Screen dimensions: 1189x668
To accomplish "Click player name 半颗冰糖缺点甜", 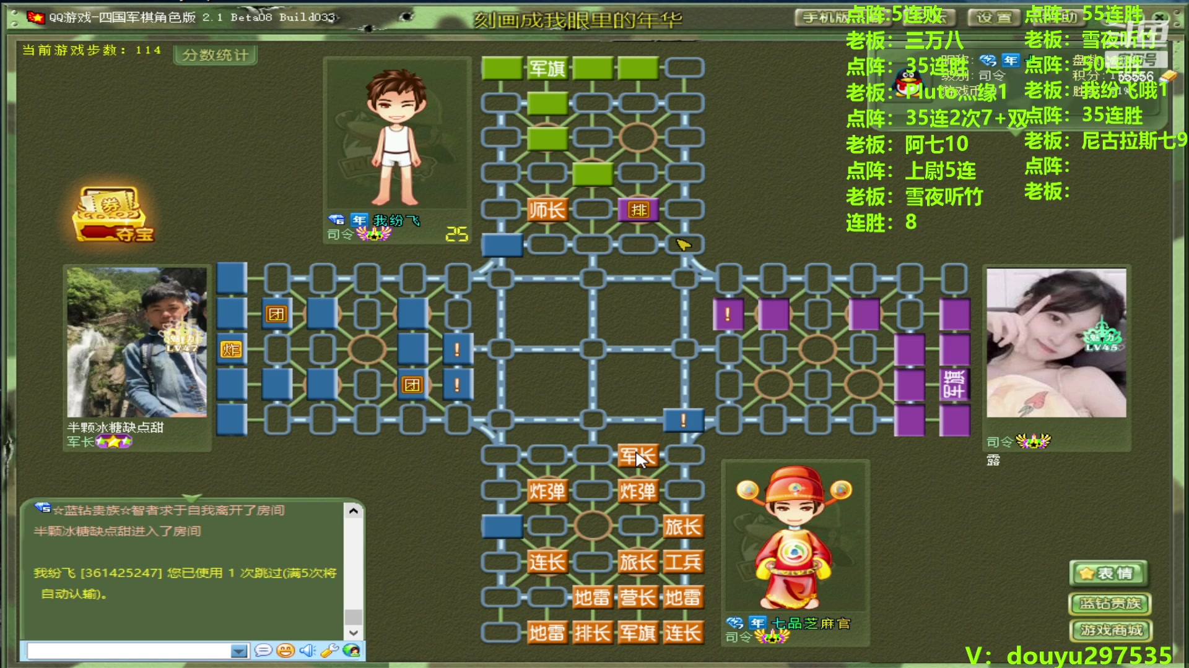I will (115, 427).
